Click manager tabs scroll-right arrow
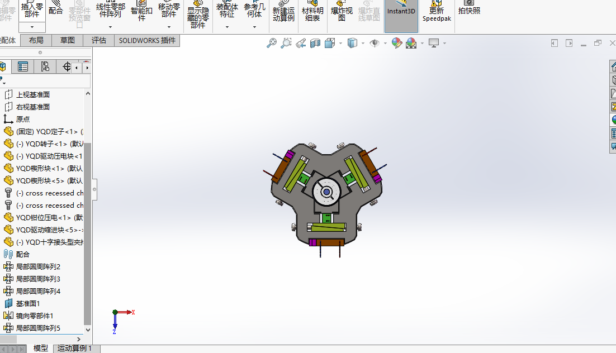 87,68
